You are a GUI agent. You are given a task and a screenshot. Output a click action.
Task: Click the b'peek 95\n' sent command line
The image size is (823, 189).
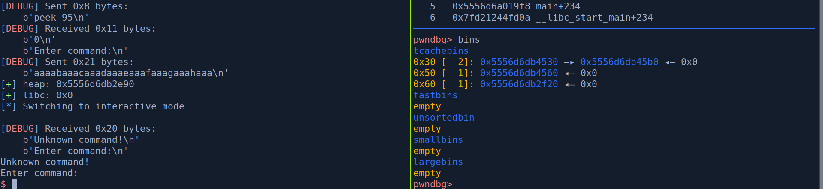(x=56, y=18)
